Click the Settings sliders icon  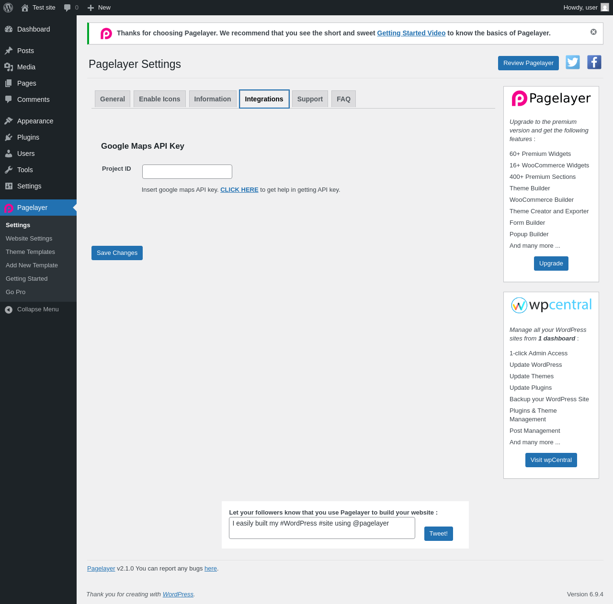point(9,186)
